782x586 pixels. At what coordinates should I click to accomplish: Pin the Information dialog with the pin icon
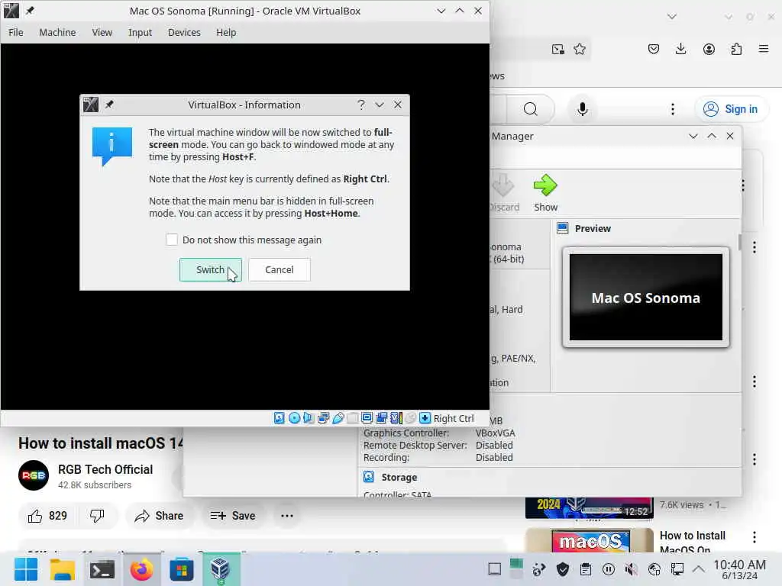(109, 105)
